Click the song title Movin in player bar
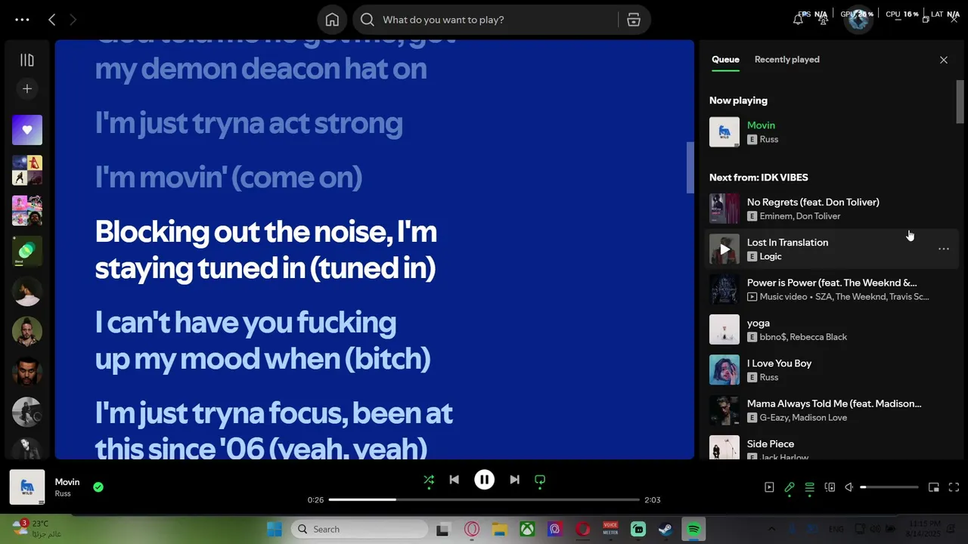 67,482
